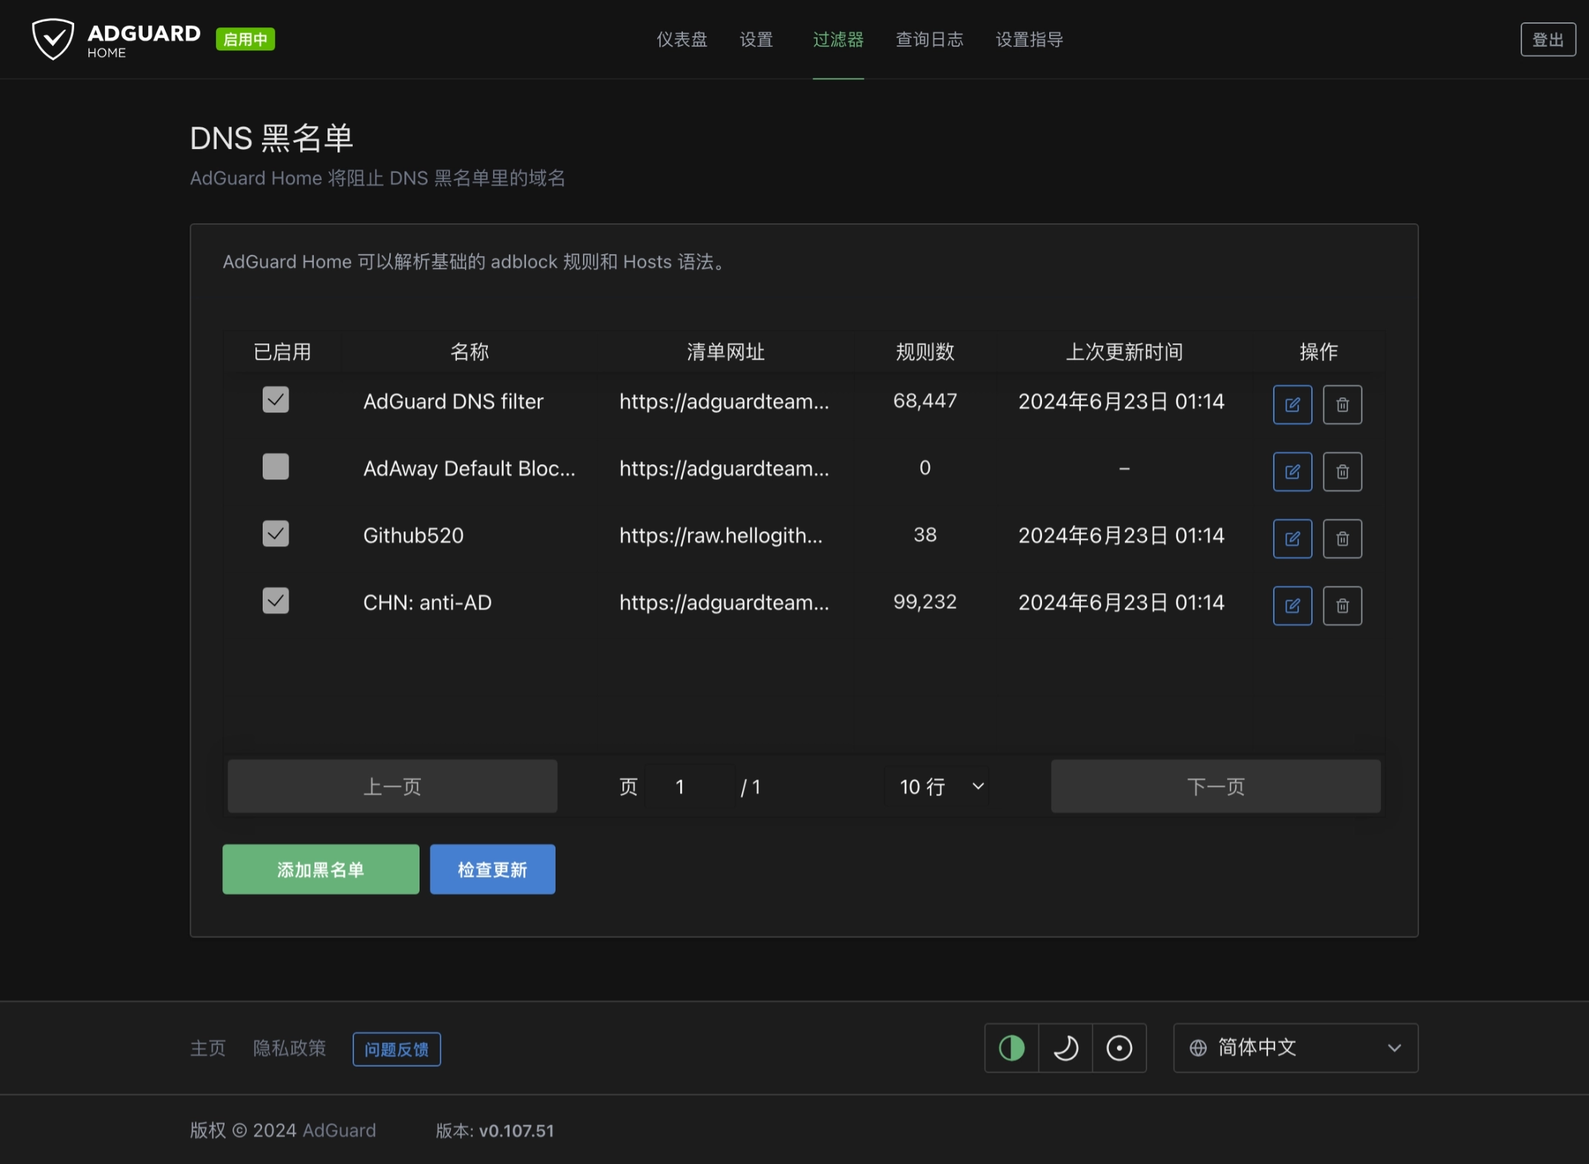Click the 下一页 next page button
The image size is (1589, 1164).
(x=1215, y=786)
